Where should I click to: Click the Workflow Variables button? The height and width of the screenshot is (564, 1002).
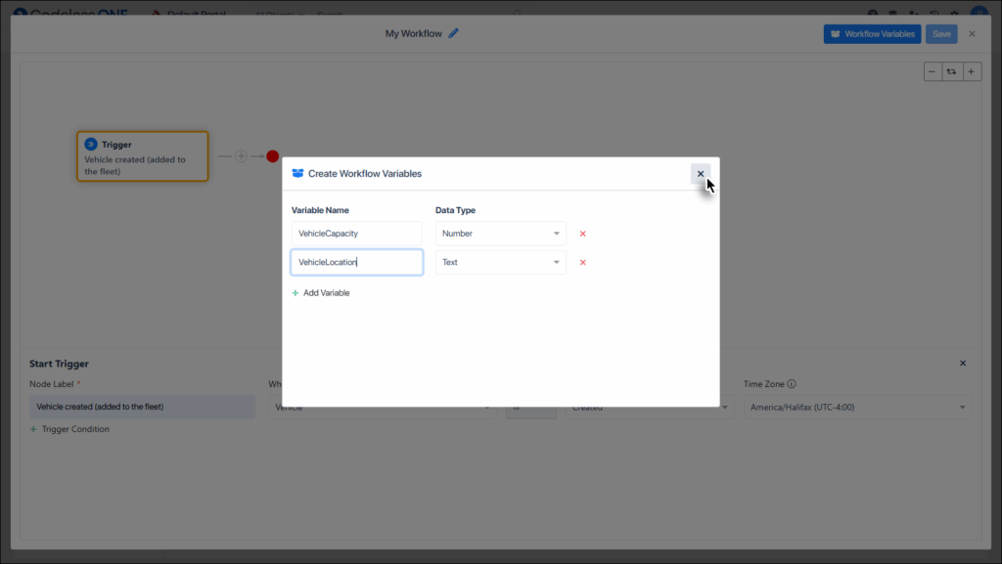click(871, 34)
